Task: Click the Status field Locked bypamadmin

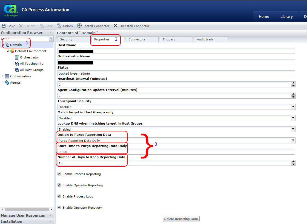Action: pos(176,73)
